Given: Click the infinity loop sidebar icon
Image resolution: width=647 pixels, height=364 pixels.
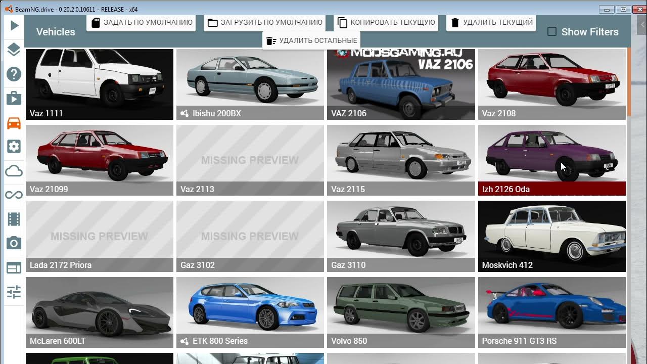Looking at the screenshot, I should 14,195.
